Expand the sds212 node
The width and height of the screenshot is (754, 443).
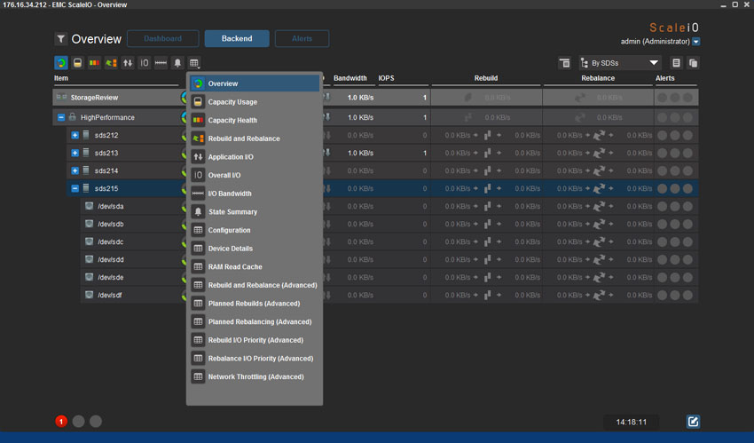pos(75,135)
